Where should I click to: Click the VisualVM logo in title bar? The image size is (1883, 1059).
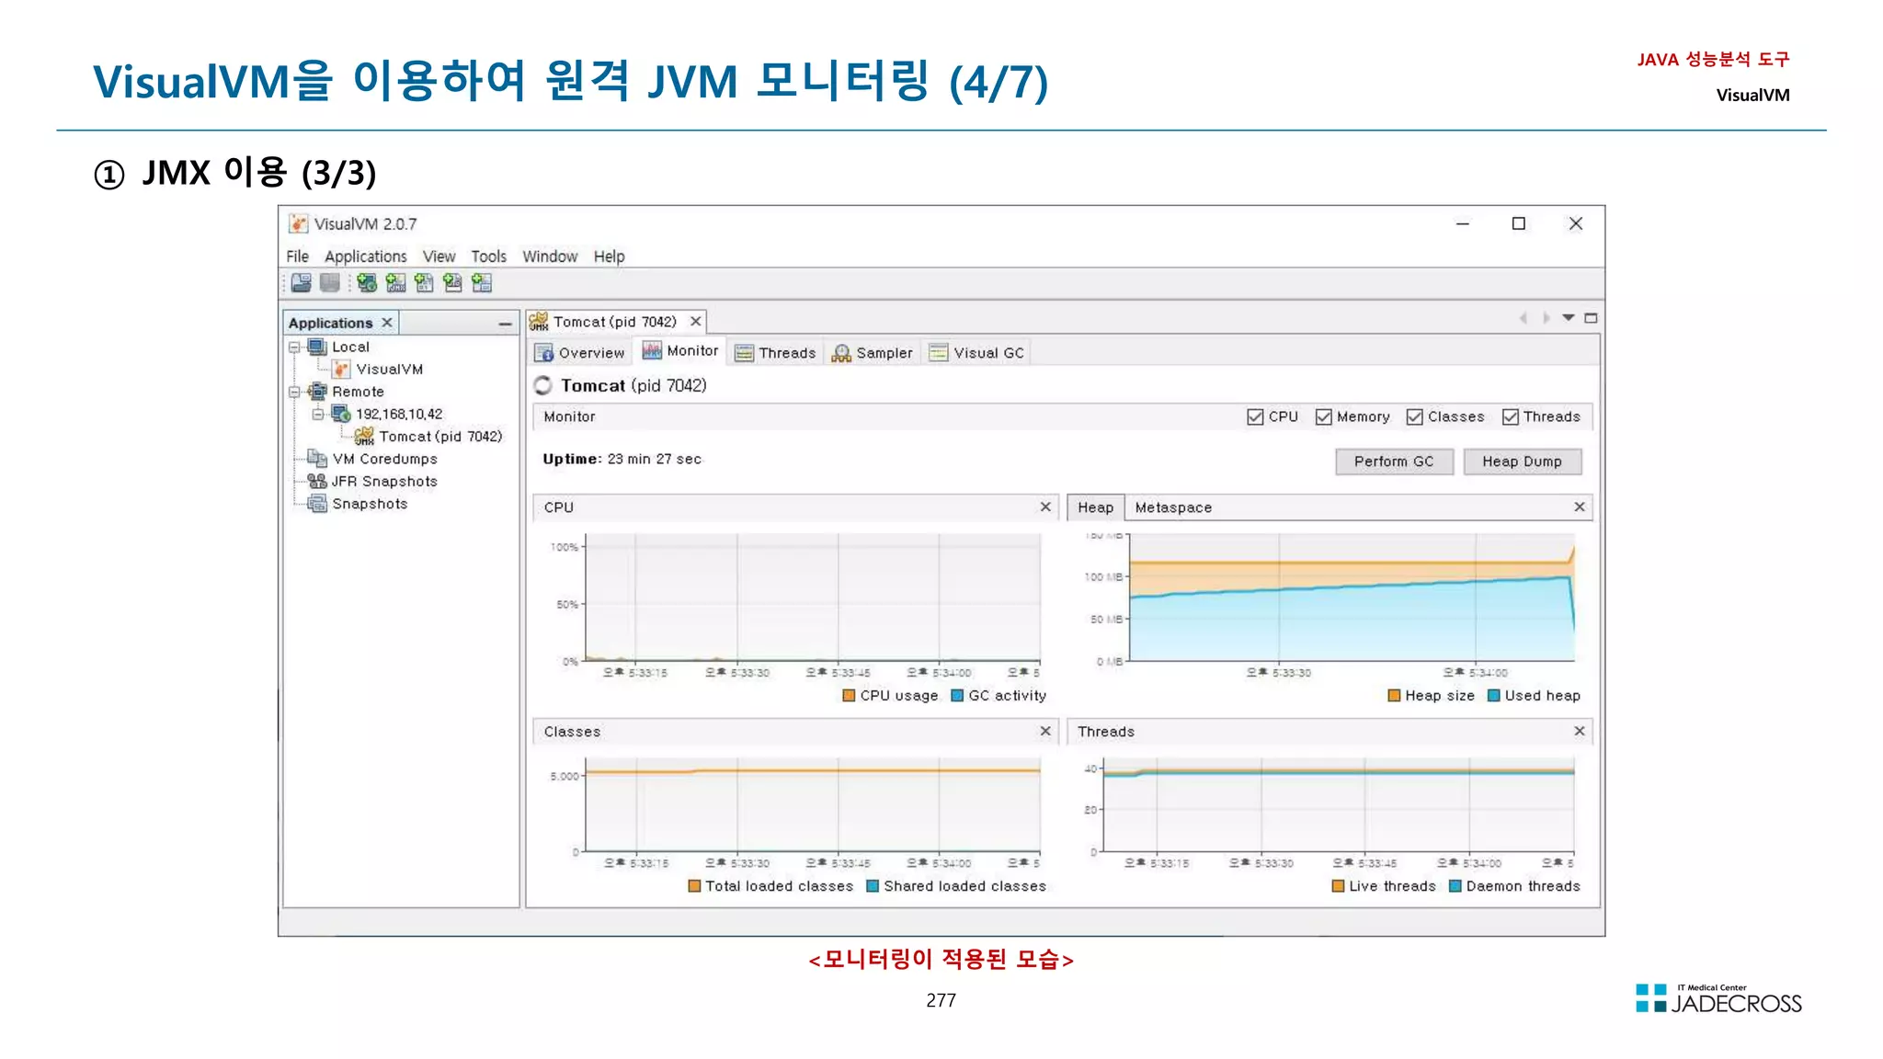tap(298, 224)
